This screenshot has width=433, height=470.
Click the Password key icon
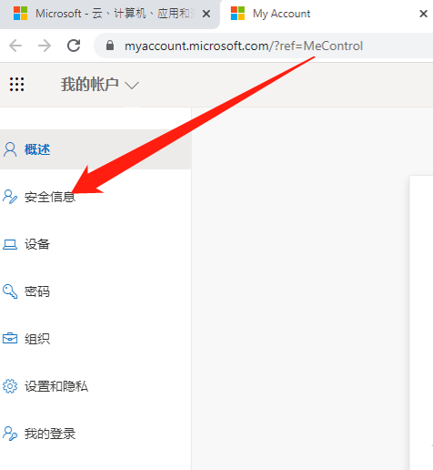[x=10, y=291]
